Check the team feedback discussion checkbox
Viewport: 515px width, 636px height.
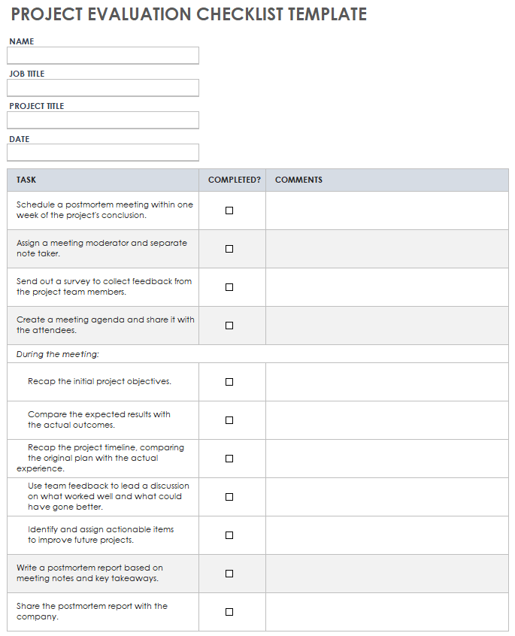[229, 497]
